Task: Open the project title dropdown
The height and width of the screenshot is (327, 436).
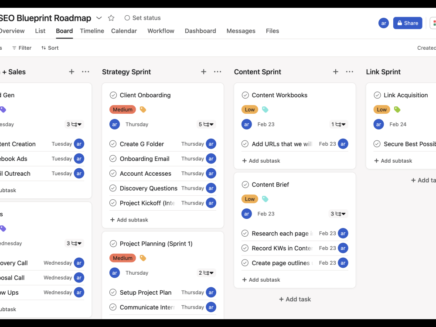Action: click(99, 17)
